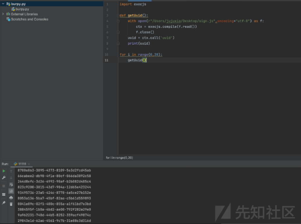Click the Python icon on the 11111 run tab
This screenshot has width=301, height=224.
(x=15, y=164)
